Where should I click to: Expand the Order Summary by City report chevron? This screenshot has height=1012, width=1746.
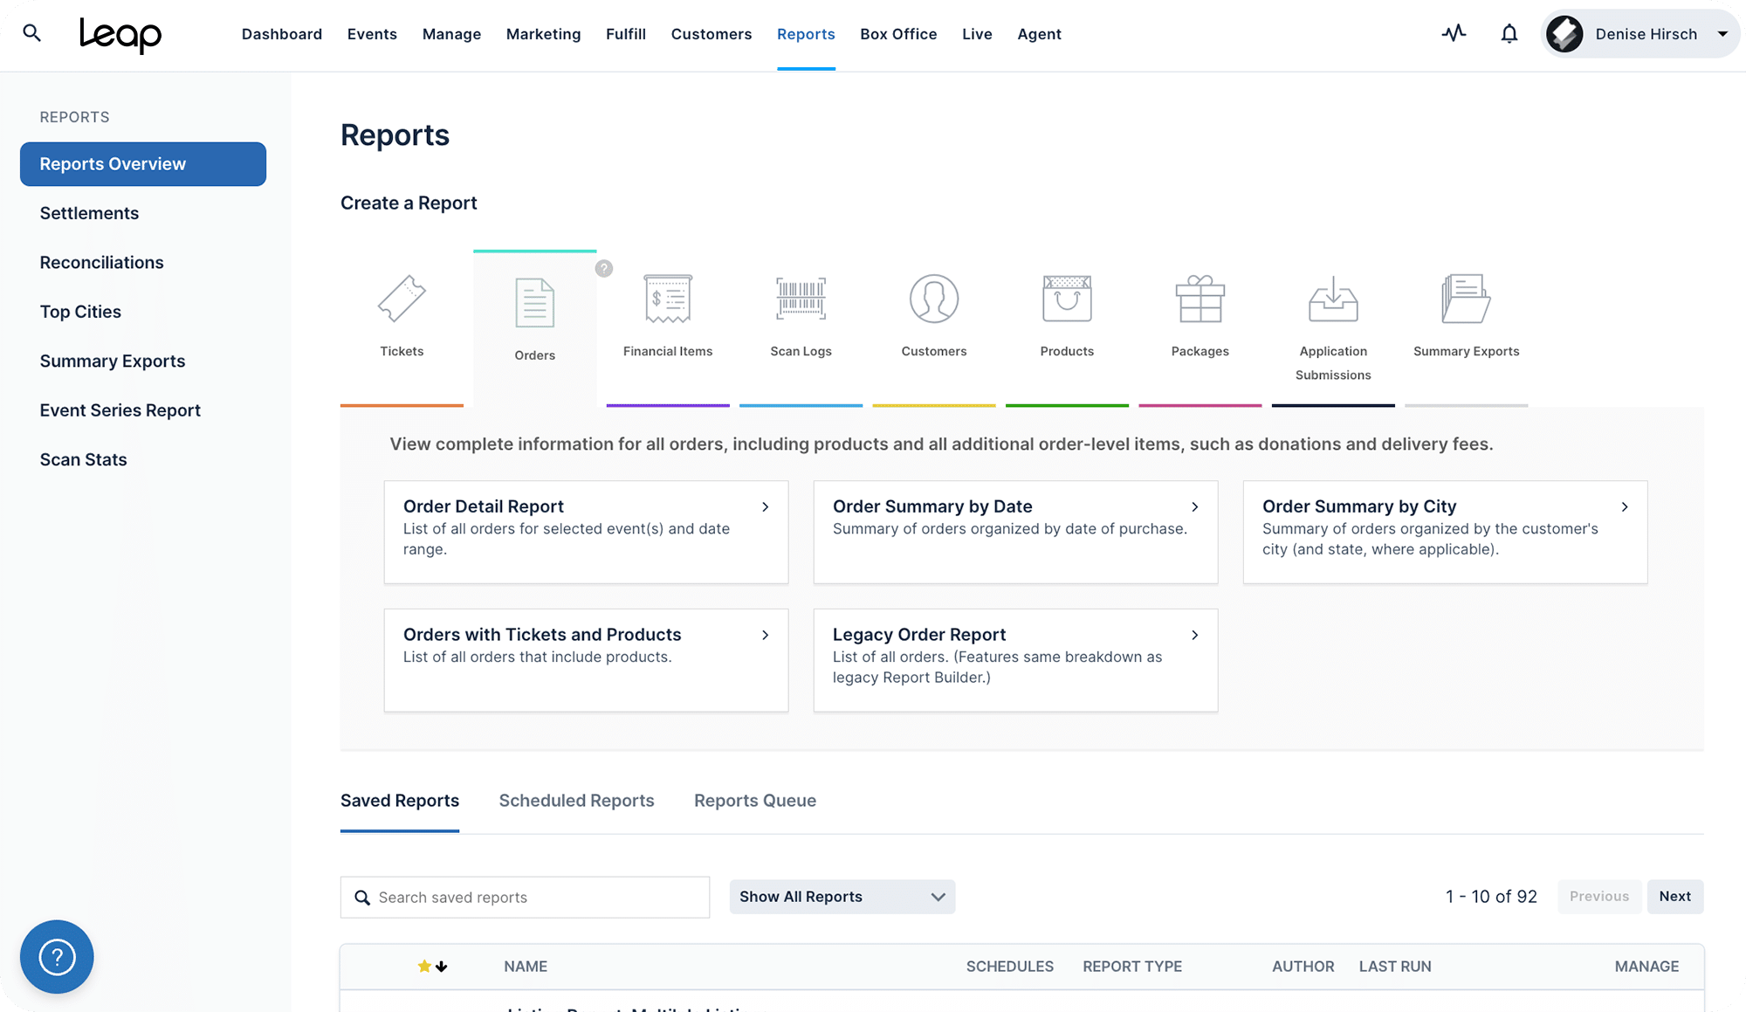1625,506
